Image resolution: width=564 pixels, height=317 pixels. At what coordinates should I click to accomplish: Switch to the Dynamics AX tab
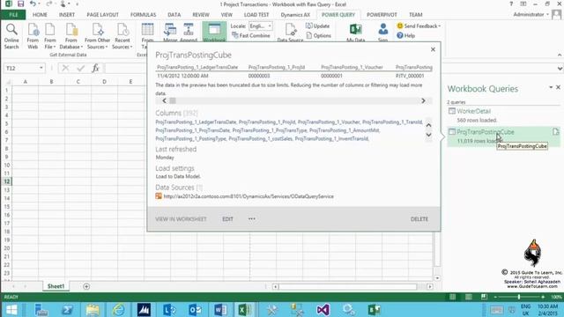(295, 15)
